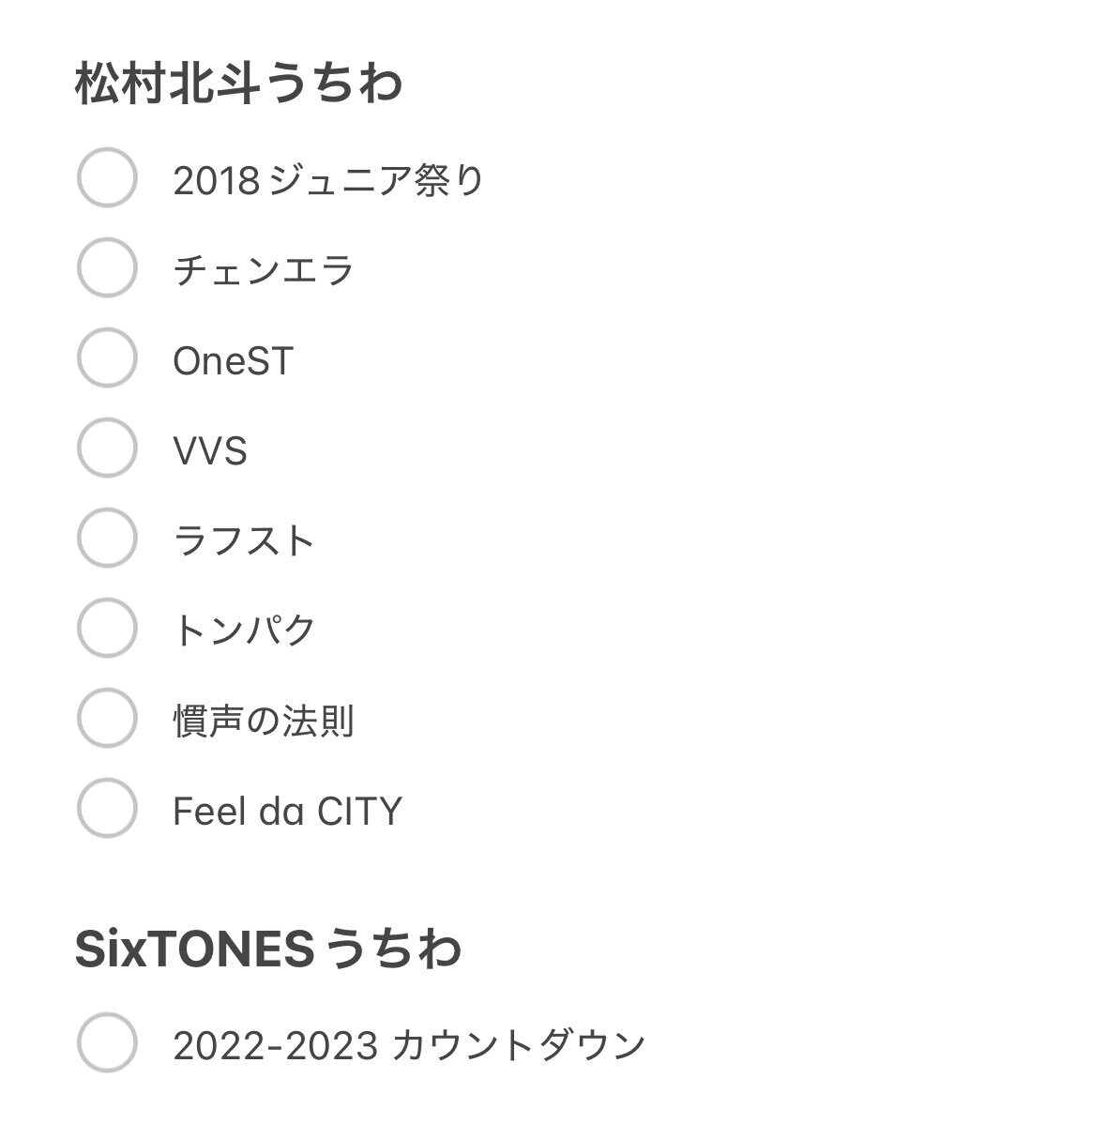Tap the 2022-2023 カウントダウン label text
The image size is (1106, 1124).
409,1045
